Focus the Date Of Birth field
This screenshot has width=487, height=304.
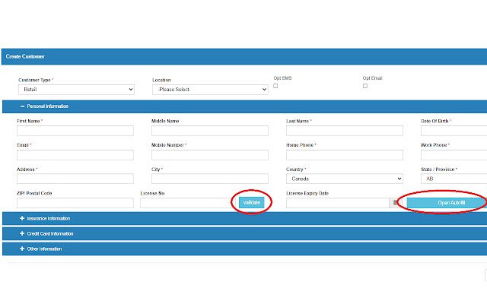(454, 131)
